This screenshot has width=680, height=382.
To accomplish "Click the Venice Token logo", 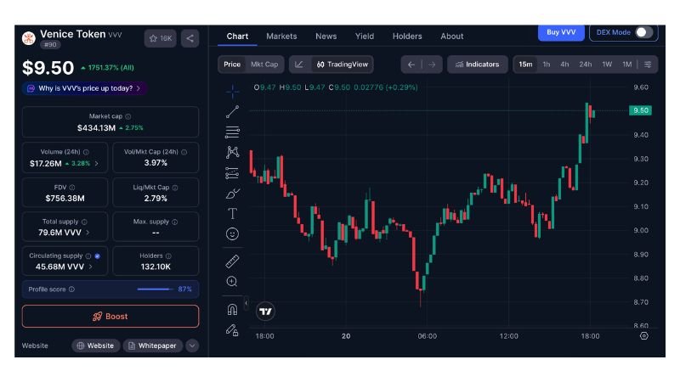I will coord(29,38).
